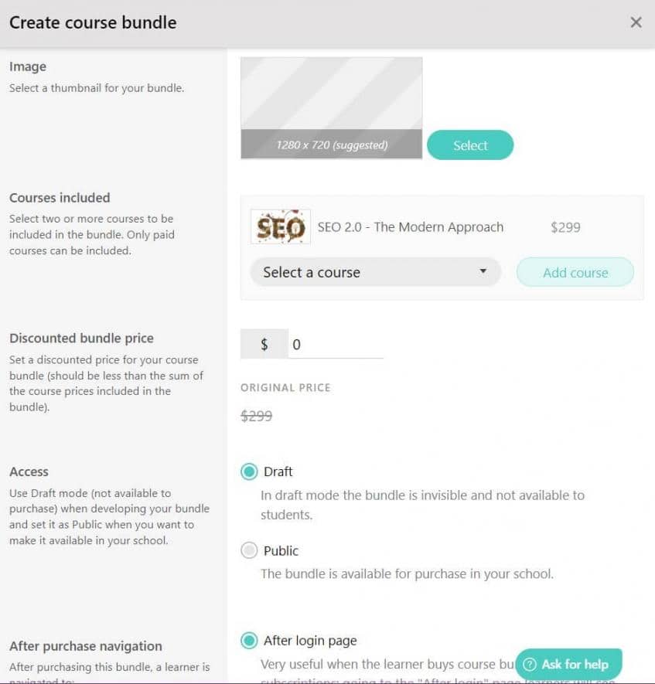This screenshot has width=655, height=684.
Task: Click the bundle image placeholder thumbnail
Action: (331, 94)
